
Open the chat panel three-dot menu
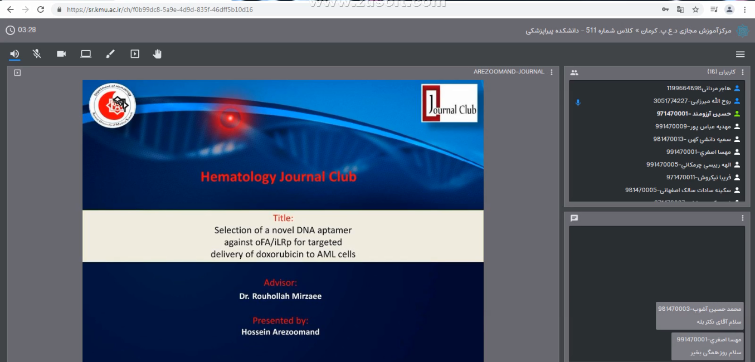(x=742, y=218)
